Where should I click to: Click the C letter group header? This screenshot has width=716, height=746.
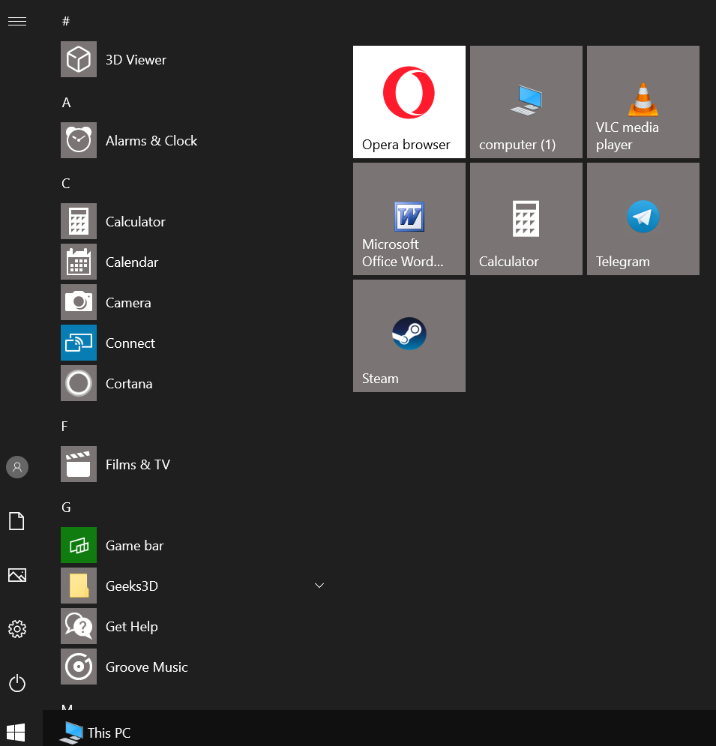(x=66, y=183)
